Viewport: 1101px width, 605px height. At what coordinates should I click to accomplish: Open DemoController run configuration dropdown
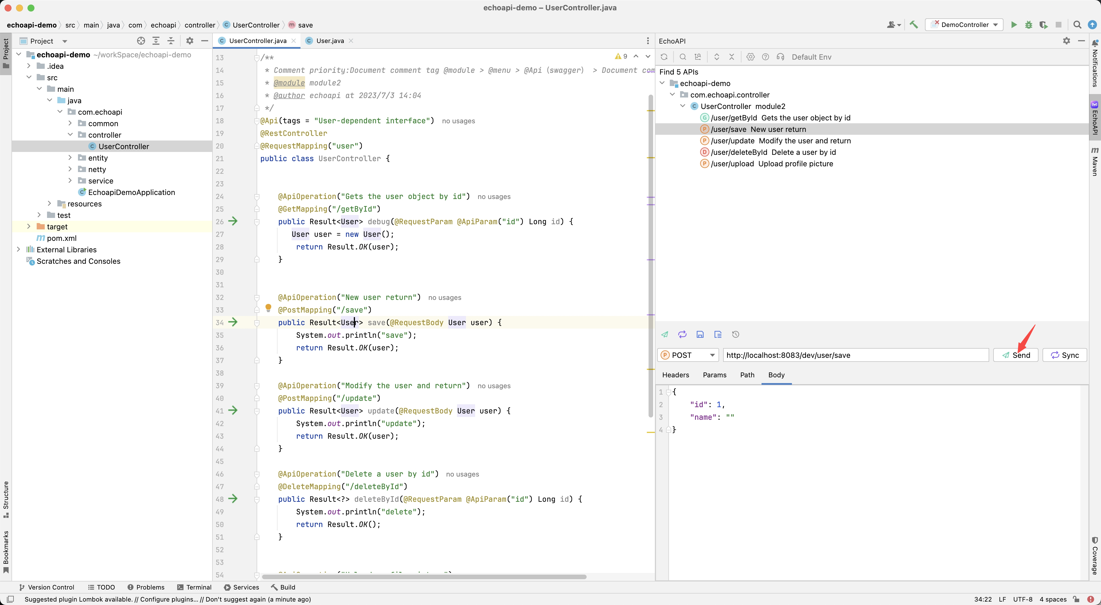[963, 25]
